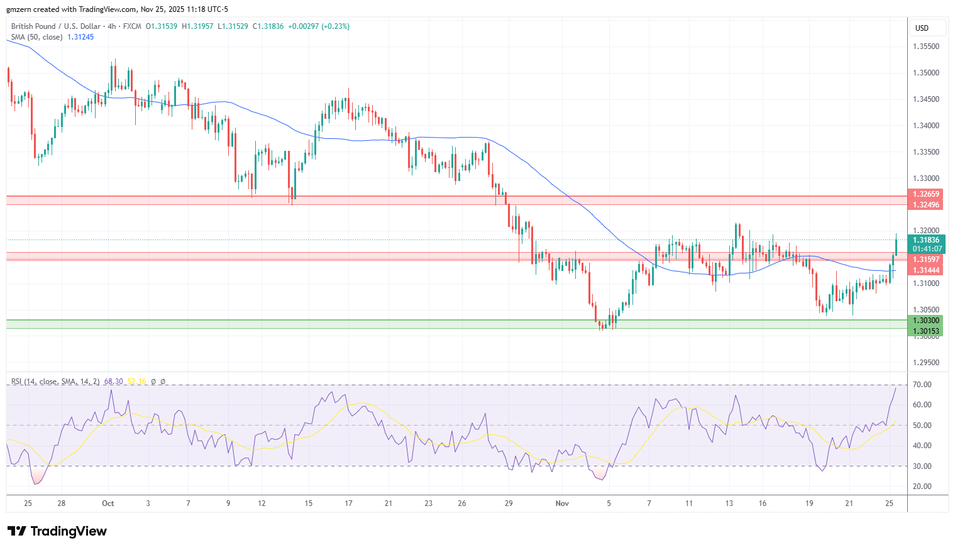Click the RSI axis label 70.00

pos(922,385)
